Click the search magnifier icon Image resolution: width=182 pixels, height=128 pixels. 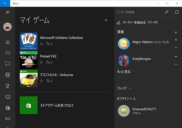click(167, 12)
